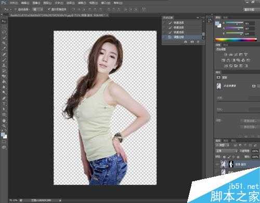
Task: Toggle the 显示变换控件 checkbox
Action: point(49,9)
